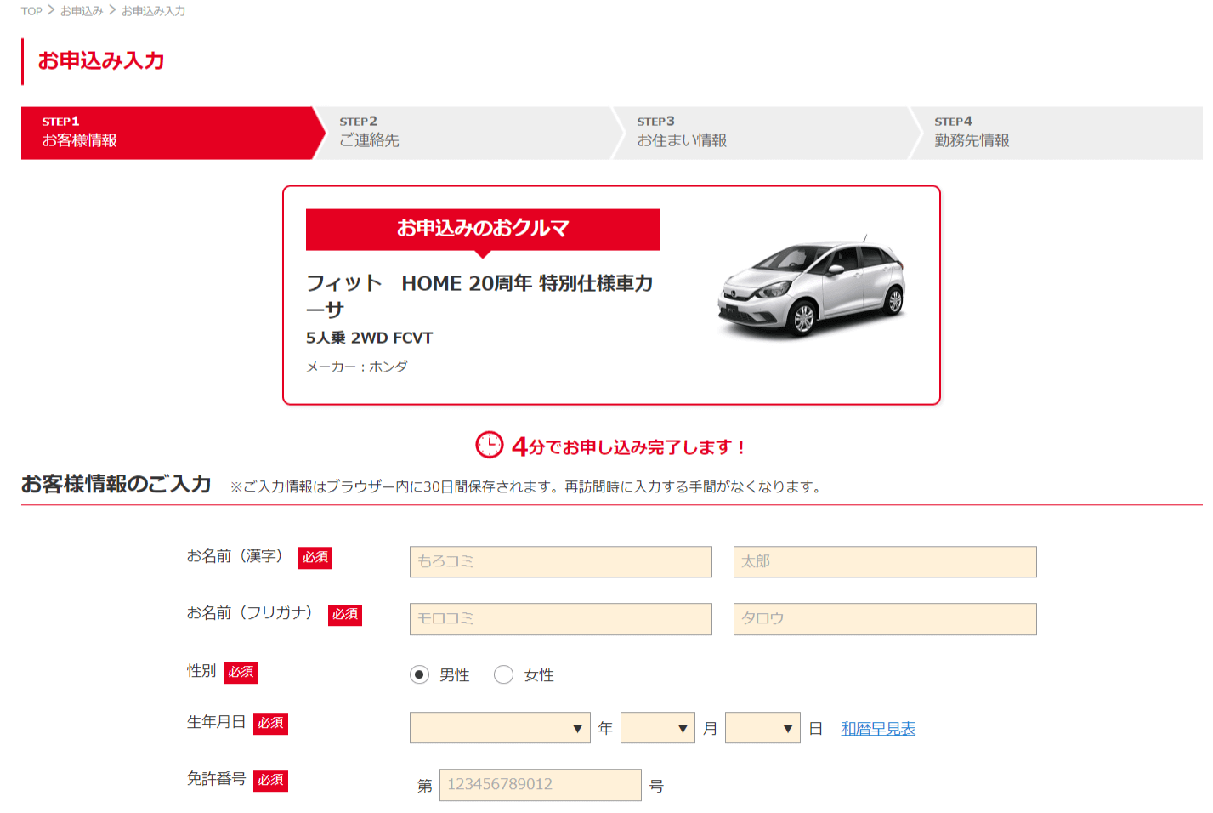Click the 5人乗 2WD FCVT text

[370, 338]
